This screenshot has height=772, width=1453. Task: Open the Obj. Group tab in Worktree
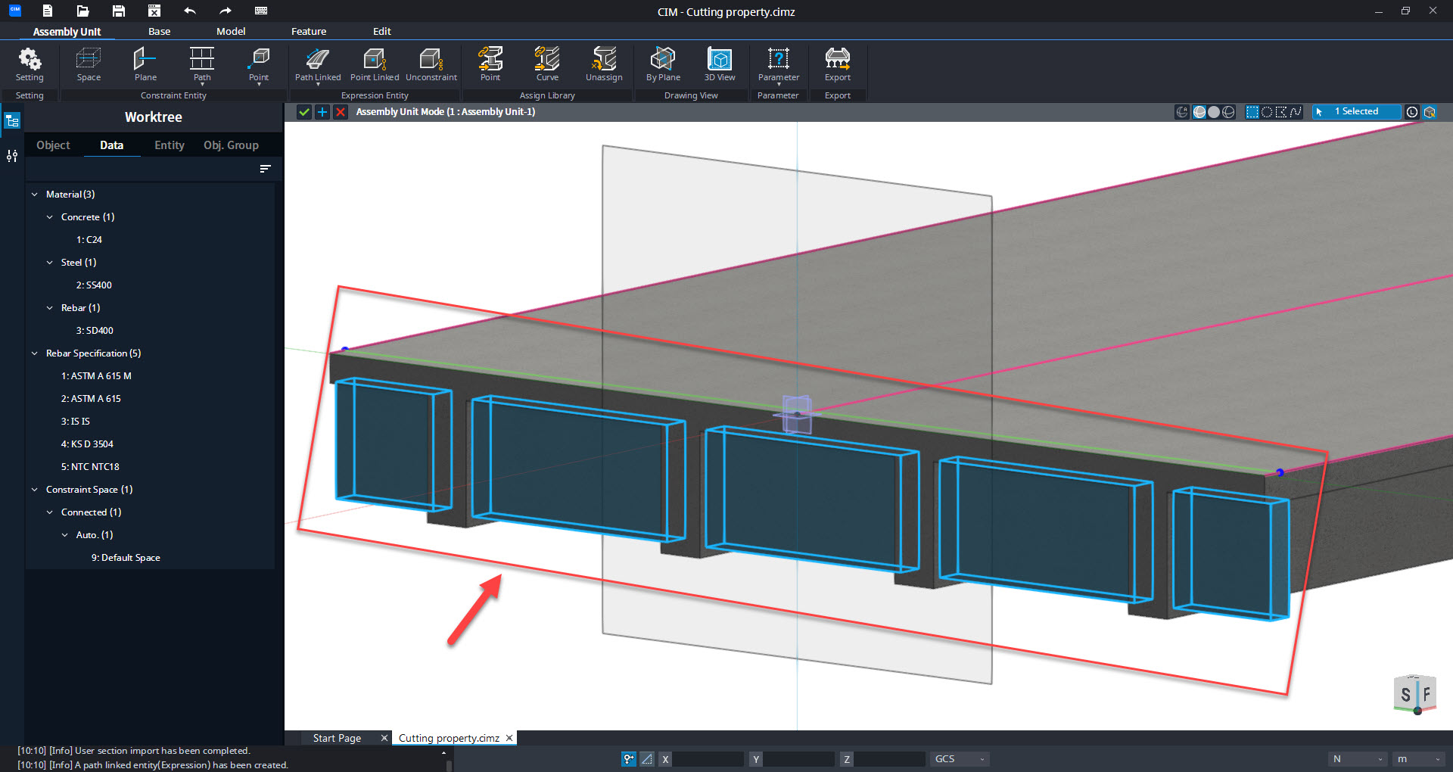231,145
